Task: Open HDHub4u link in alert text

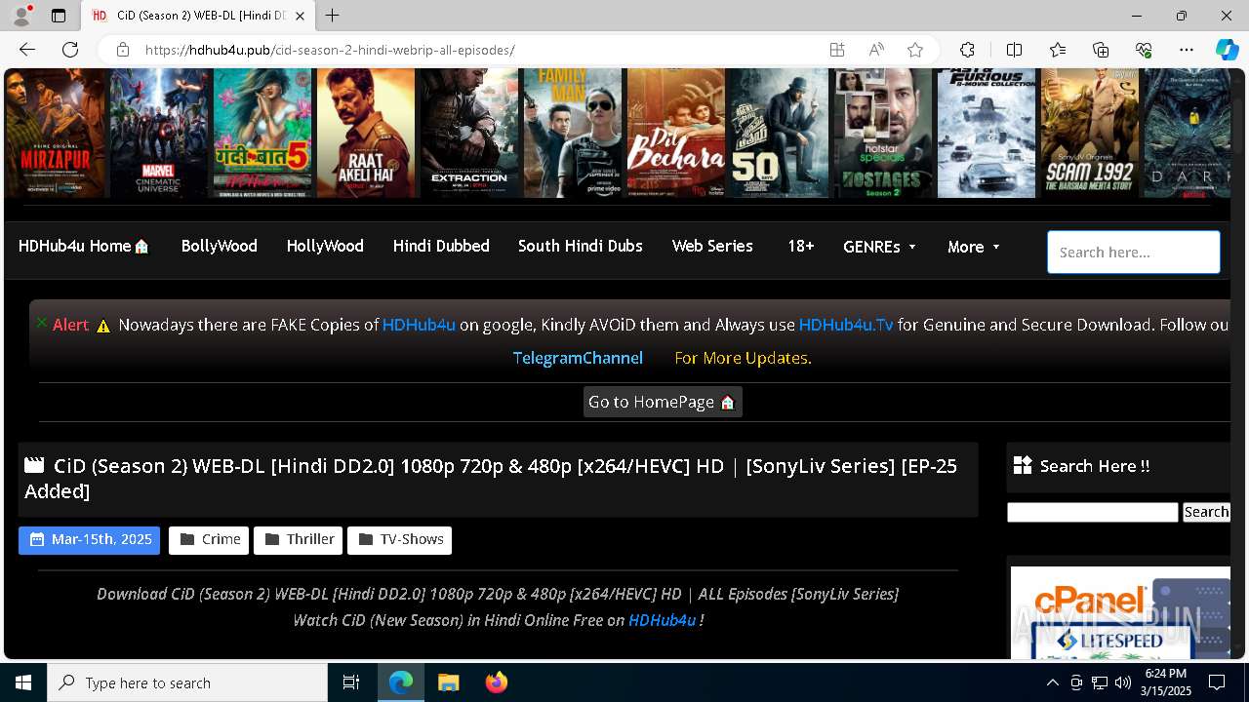Action: tap(419, 325)
